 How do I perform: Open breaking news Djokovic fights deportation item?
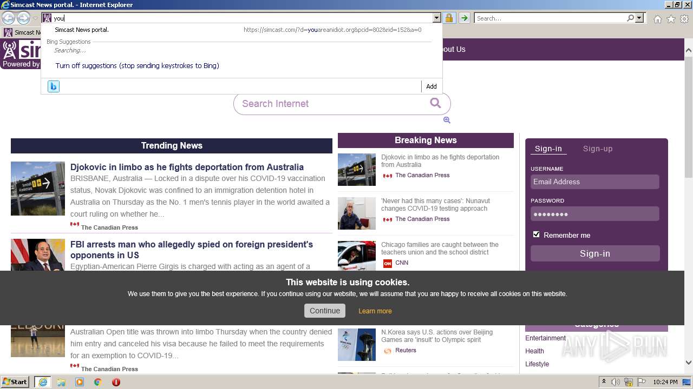440,161
